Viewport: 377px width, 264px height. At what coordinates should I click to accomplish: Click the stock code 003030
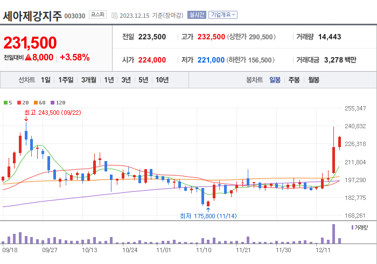75,16
